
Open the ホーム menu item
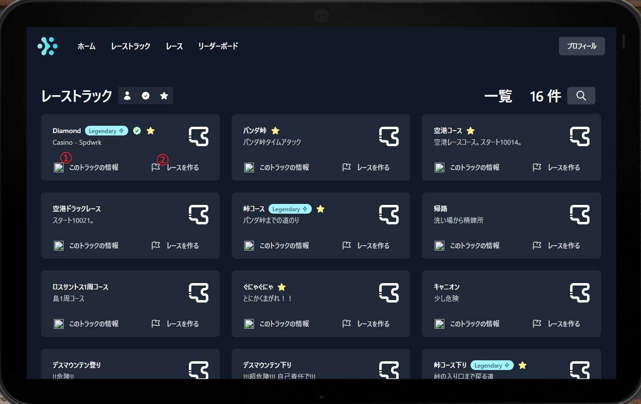pyautogui.click(x=86, y=46)
